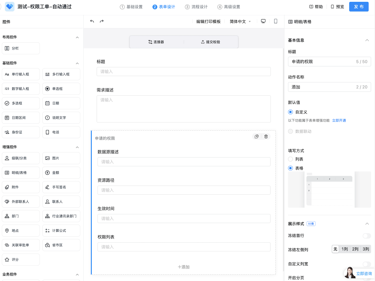The width and height of the screenshot is (375, 281).
Task: Click the 立即开通 link
Action: click(x=339, y=121)
